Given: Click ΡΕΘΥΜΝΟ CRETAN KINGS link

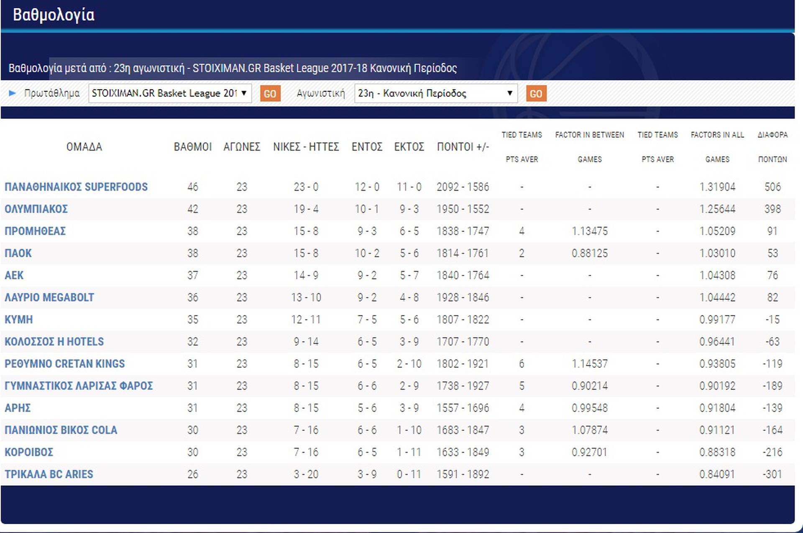Looking at the screenshot, I should 64,364.
